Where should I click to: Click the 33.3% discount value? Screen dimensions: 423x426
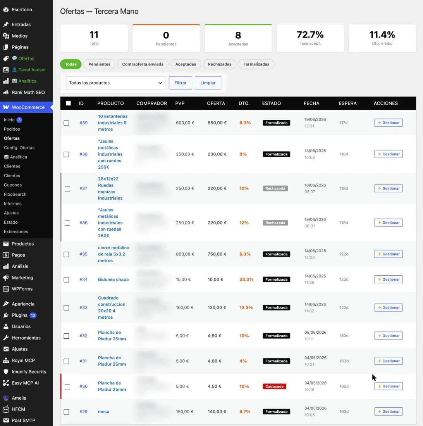[246, 279]
